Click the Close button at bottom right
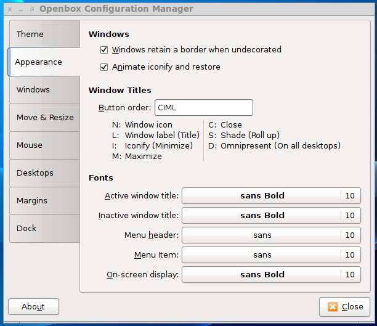 point(344,307)
